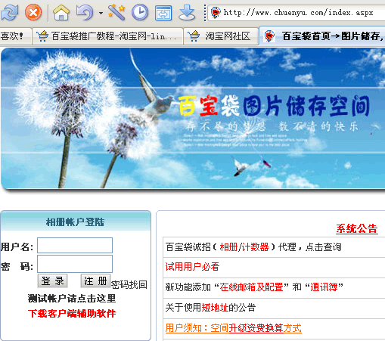Click the undo back arrow icon
Image resolution: width=385 pixels, height=341 pixels.
pos(85,12)
